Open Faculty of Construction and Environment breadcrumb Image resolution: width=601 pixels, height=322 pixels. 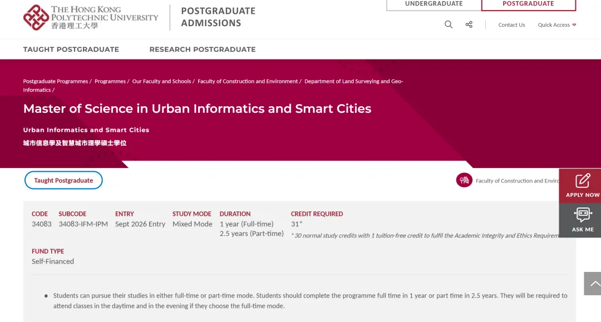click(248, 81)
